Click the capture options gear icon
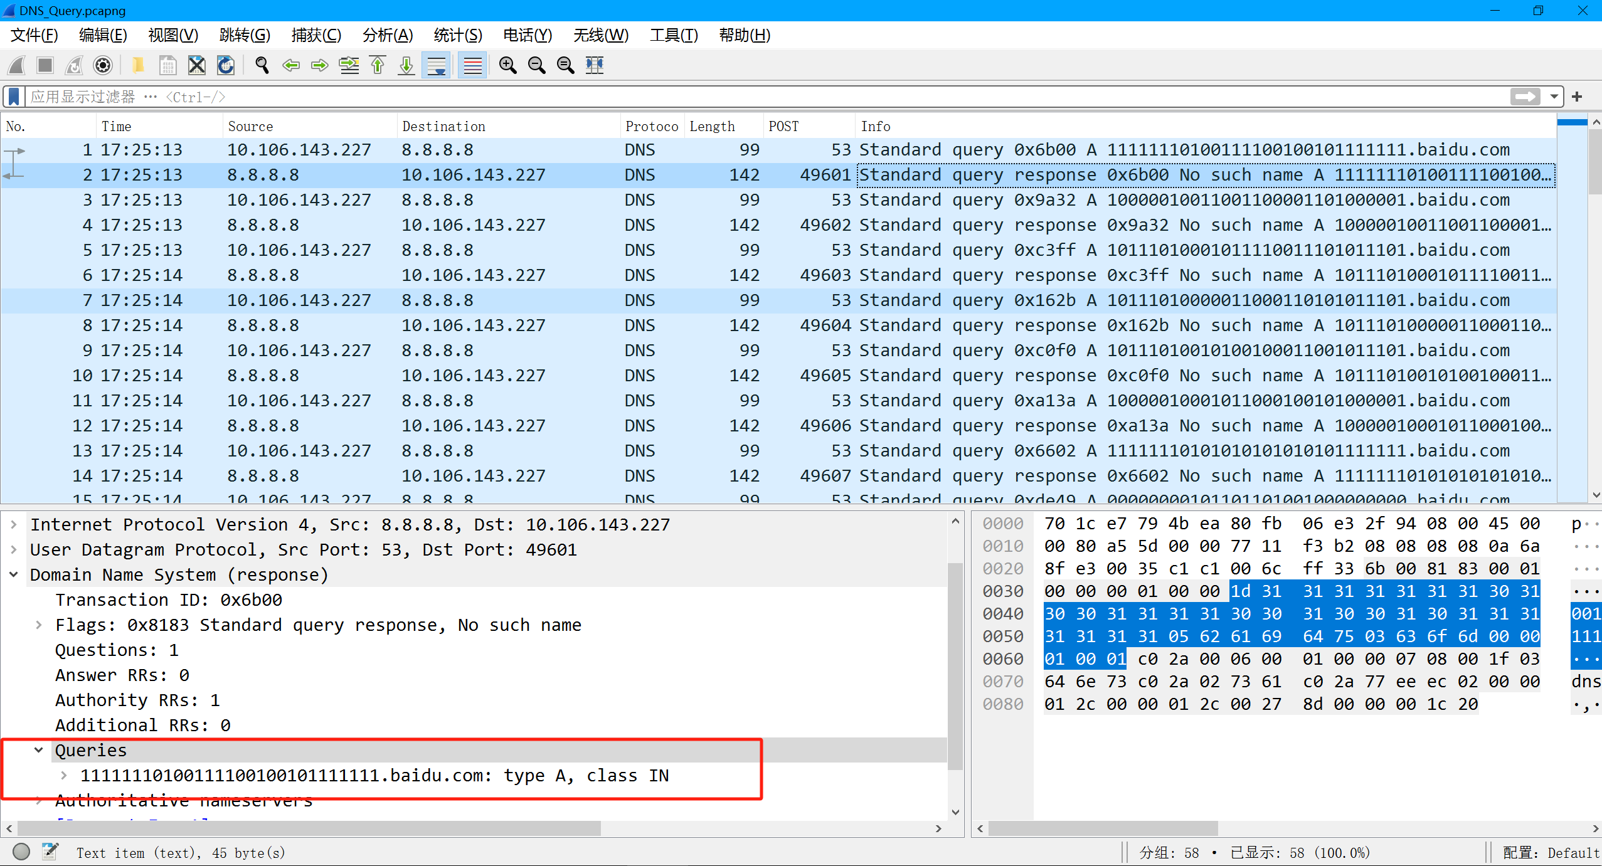This screenshot has width=1602, height=866. pyautogui.click(x=102, y=65)
